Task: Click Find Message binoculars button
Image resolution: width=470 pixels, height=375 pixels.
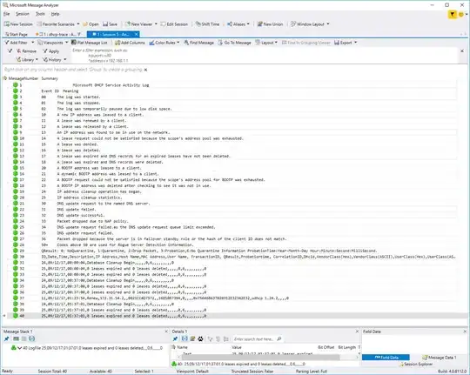Action: (198, 43)
